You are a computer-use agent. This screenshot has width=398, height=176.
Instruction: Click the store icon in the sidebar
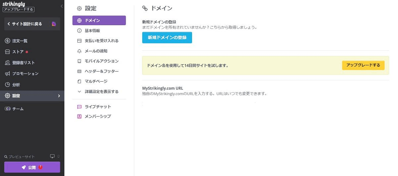point(7,52)
